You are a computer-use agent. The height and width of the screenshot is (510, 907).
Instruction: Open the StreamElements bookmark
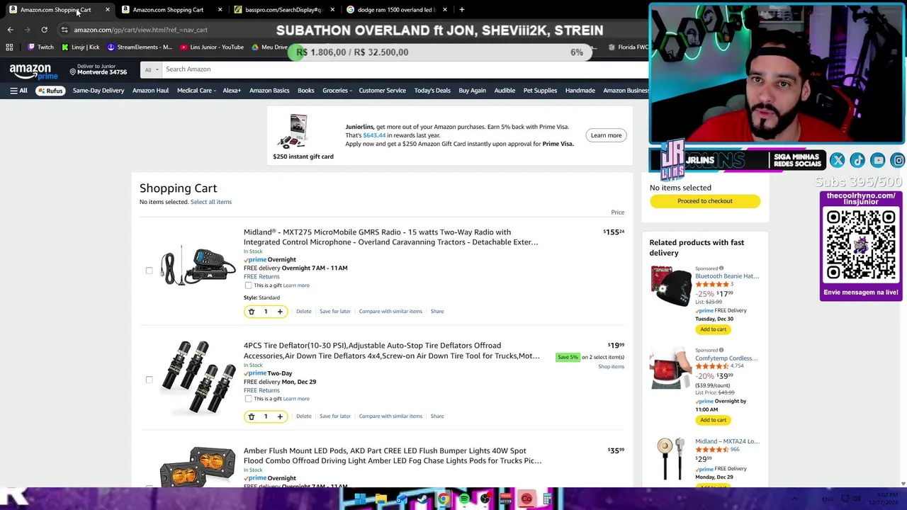point(140,47)
